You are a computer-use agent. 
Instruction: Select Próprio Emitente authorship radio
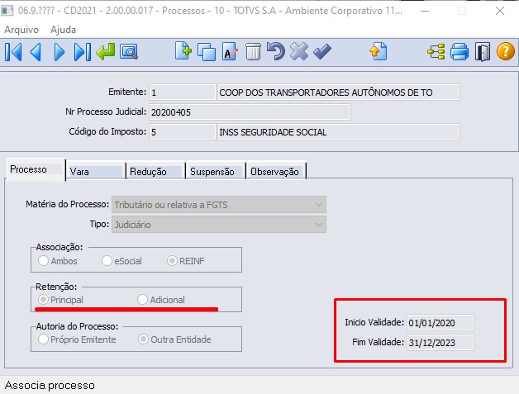43,339
